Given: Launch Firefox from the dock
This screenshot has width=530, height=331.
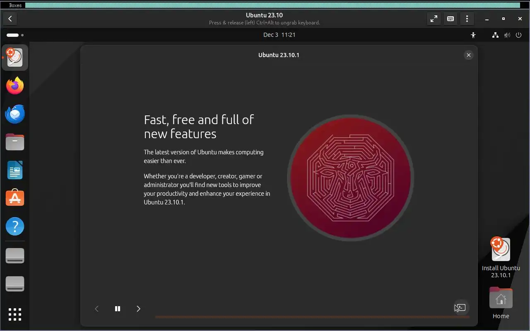Looking at the screenshot, I should (x=15, y=86).
